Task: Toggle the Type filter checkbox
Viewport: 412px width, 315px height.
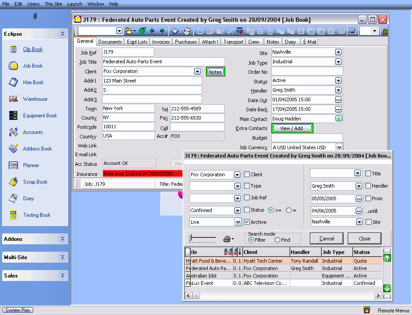Action: pyautogui.click(x=247, y=186)
